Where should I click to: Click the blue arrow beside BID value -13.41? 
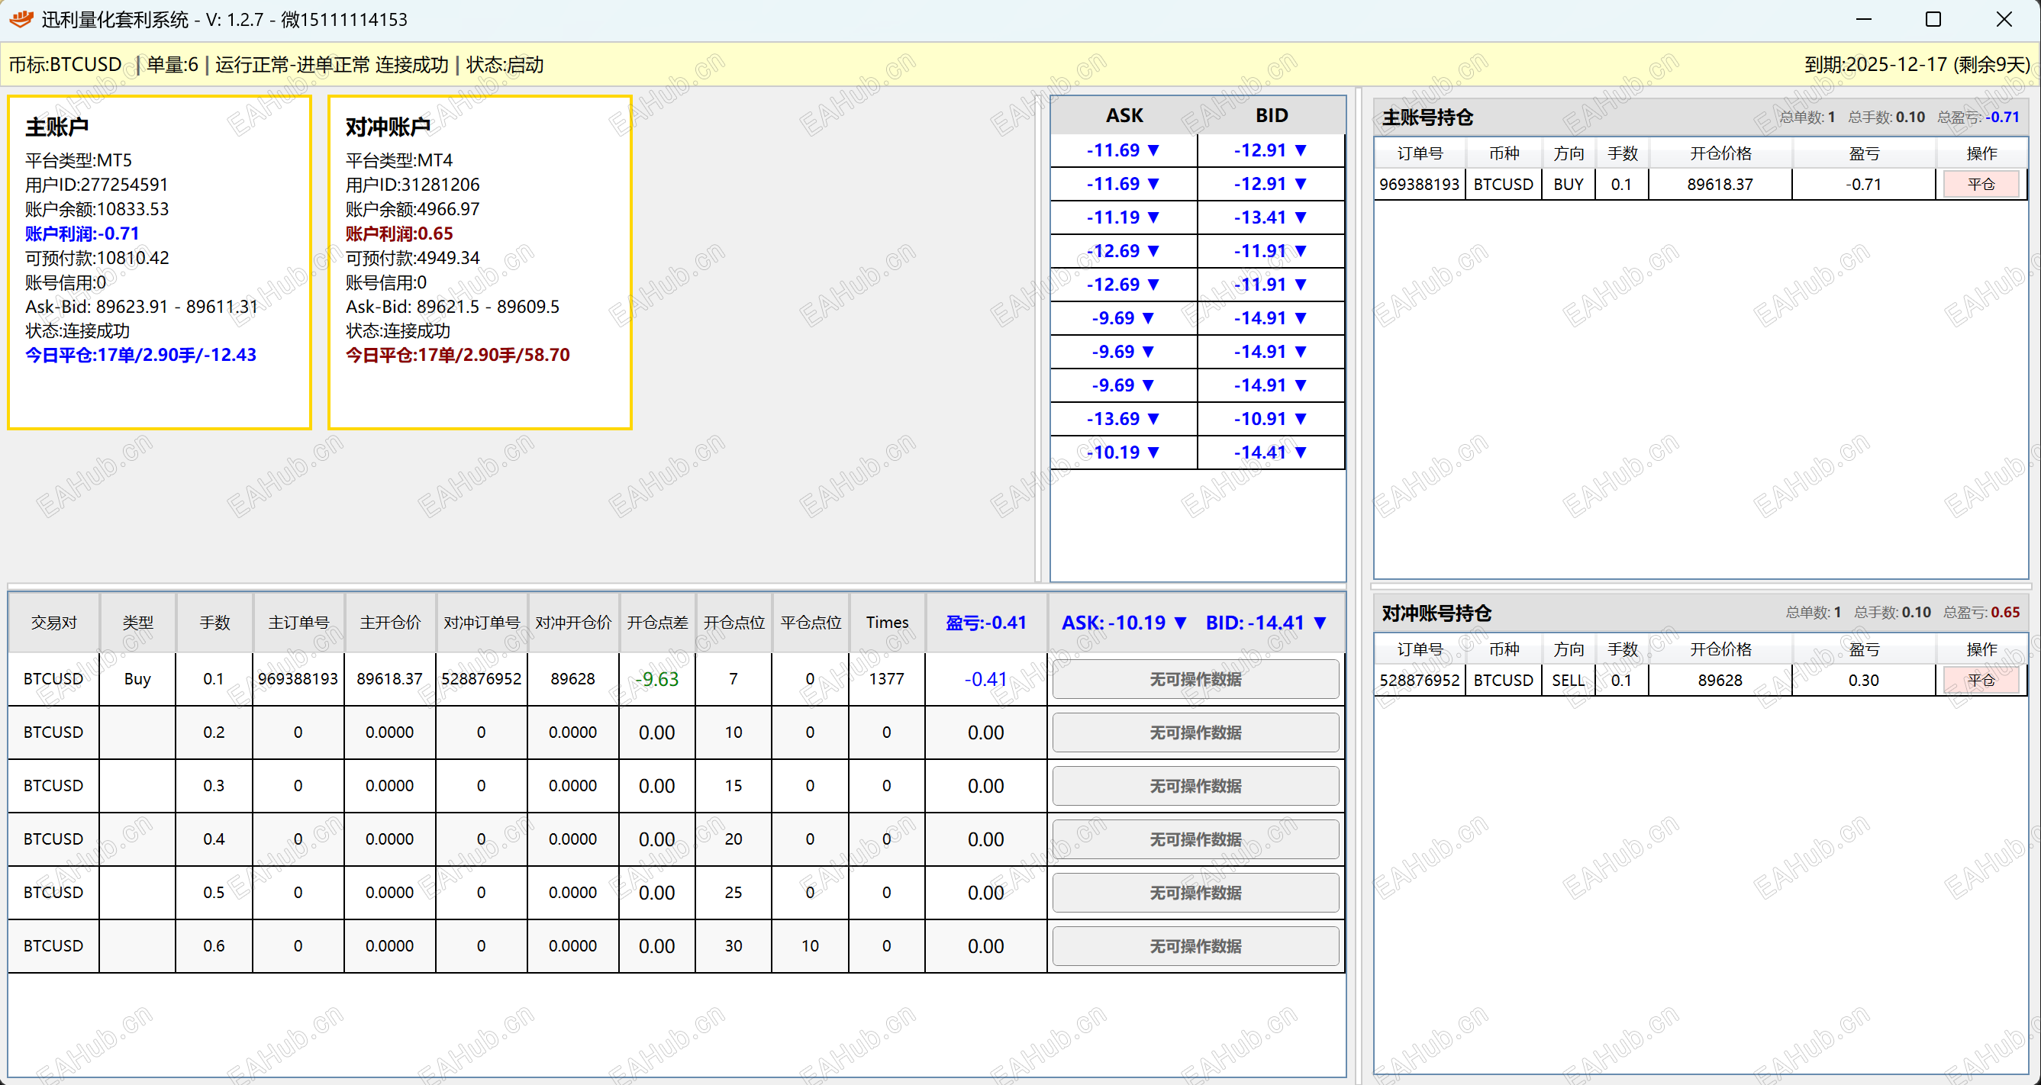pyautogui.click(x=1300, y=217)
